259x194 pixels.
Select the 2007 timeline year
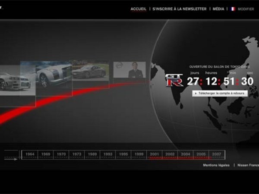[217, 154]
